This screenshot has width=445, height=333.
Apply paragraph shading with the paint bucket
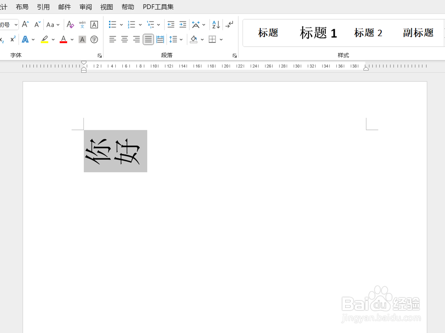point(194,39)
